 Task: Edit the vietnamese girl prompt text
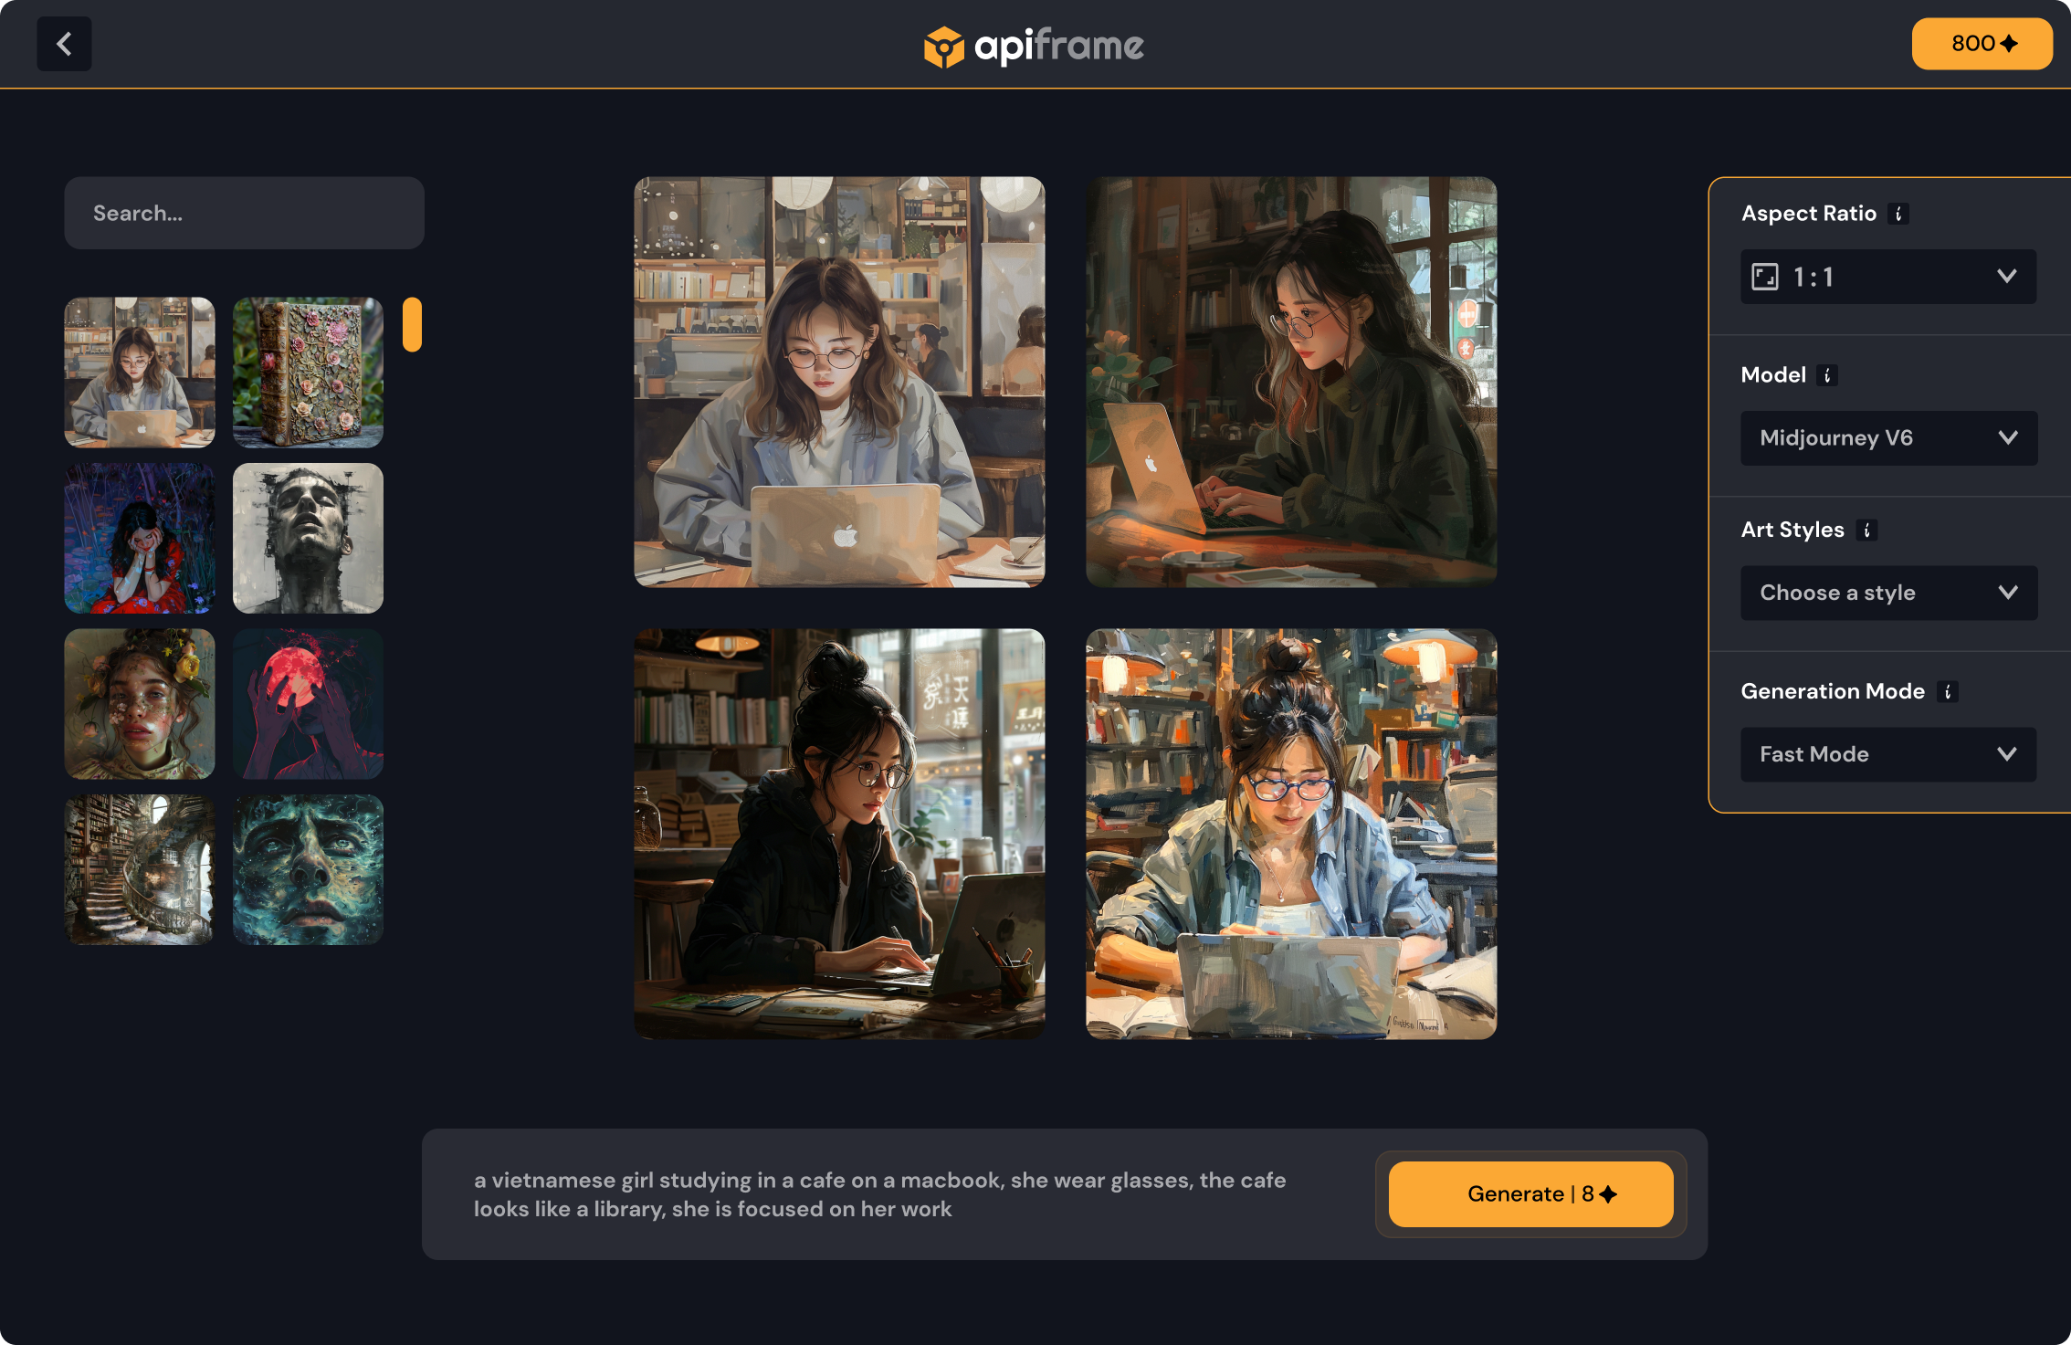(x=877, y=1193)
